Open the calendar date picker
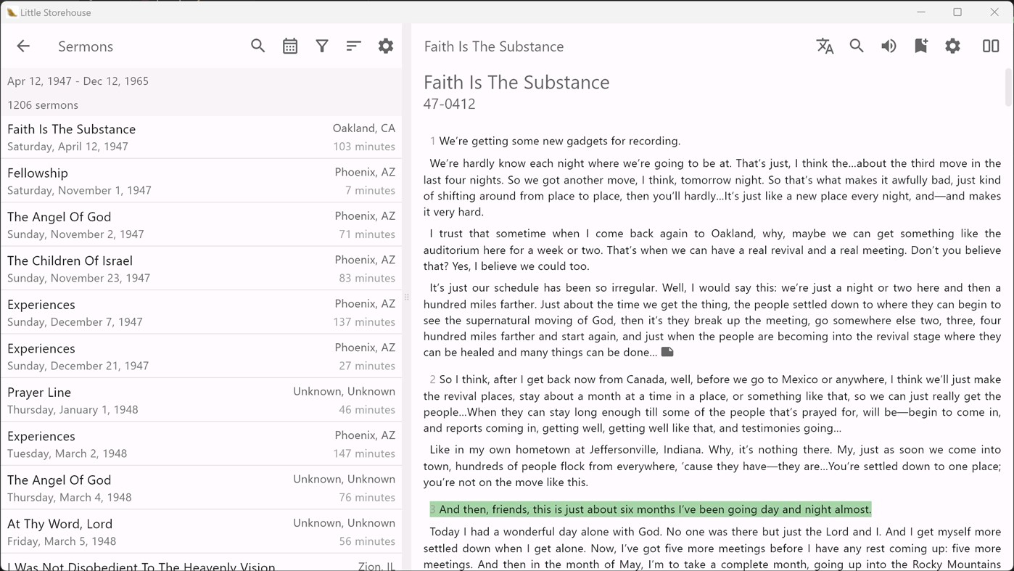1014x571 pixels. point(290,46)
